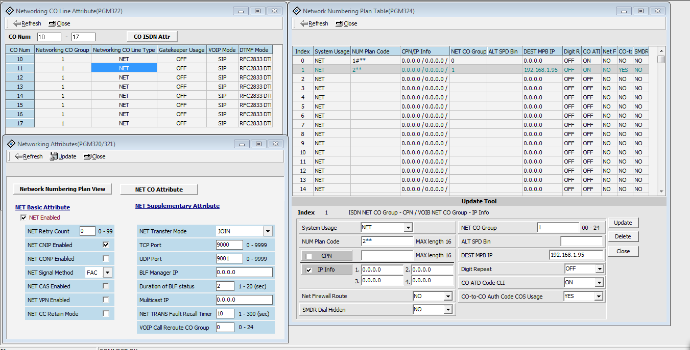This screenshot has width=690, height=350.
Task: Open CO-to-CO Auth Code COS Usage dropdown
Action: point(599,296)
